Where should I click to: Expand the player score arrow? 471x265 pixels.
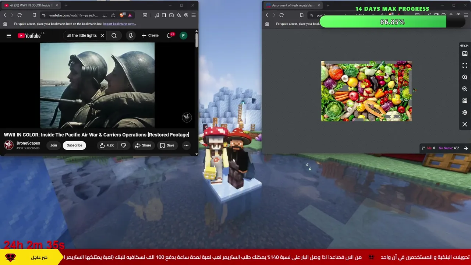pyautogui.click(x=466, y=148)
